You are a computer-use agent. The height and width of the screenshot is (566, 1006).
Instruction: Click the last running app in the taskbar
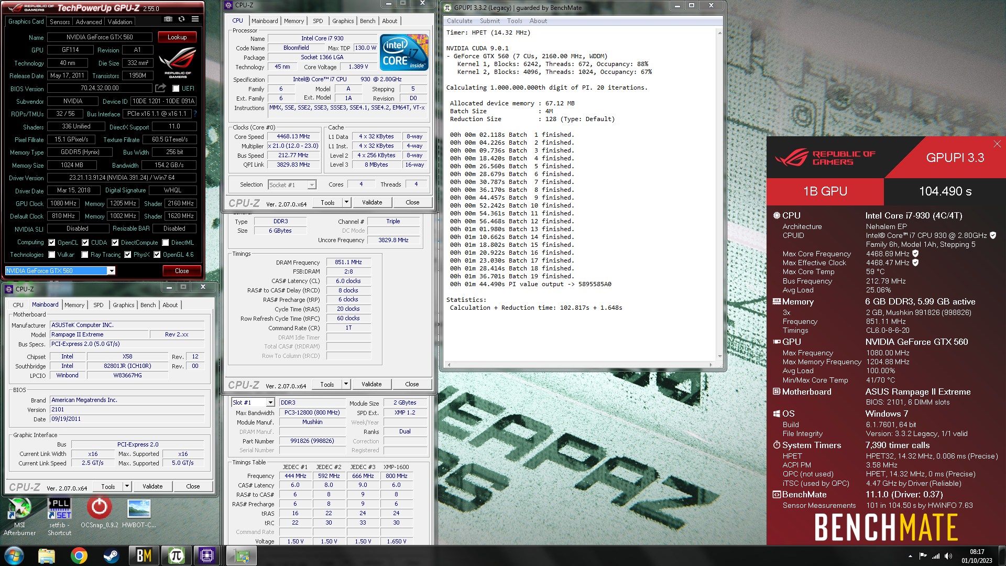tap(241, 556)
